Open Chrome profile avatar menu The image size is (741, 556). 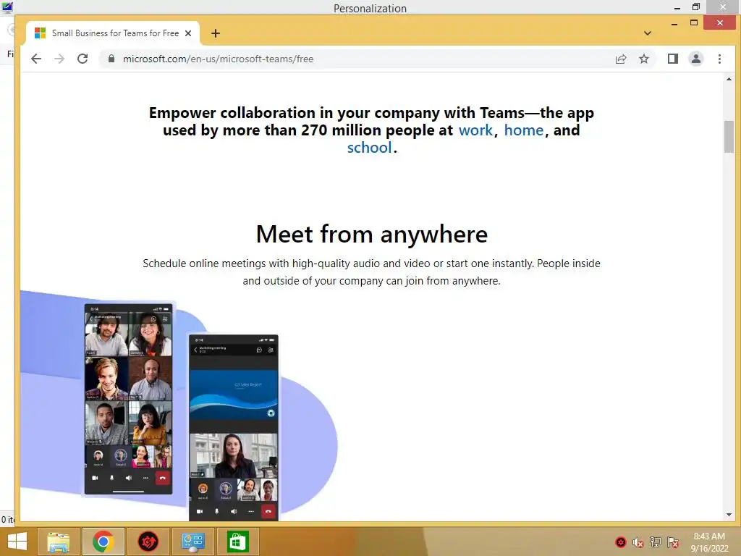click(696, 59)
